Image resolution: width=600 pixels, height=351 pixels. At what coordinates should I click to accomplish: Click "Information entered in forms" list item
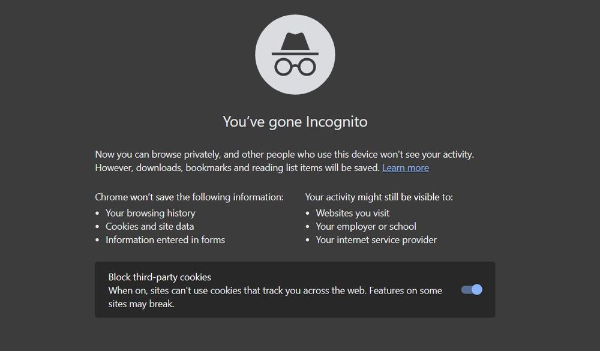[x=166, y=239]
